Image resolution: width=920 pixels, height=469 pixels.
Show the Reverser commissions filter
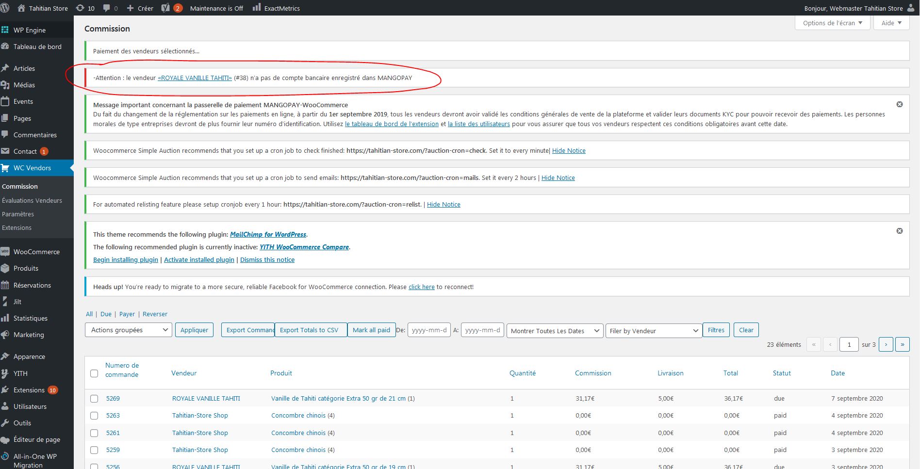click(x=155, y=314)
